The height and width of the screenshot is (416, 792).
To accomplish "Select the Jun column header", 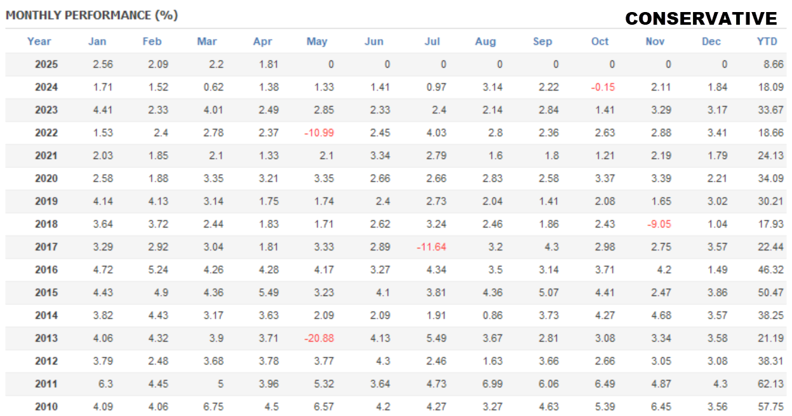I will click(x=374, y=41).
